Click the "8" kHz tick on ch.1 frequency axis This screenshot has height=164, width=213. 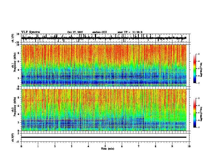(19, 53)
